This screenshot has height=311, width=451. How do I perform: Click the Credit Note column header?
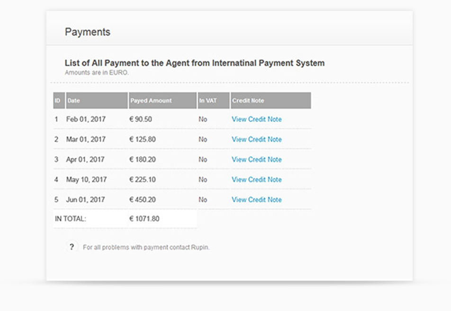click(271, 101)
